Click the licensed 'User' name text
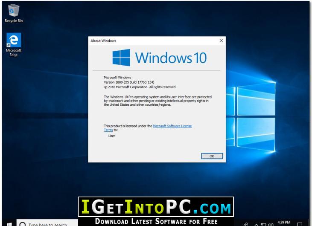 (112, 136)
